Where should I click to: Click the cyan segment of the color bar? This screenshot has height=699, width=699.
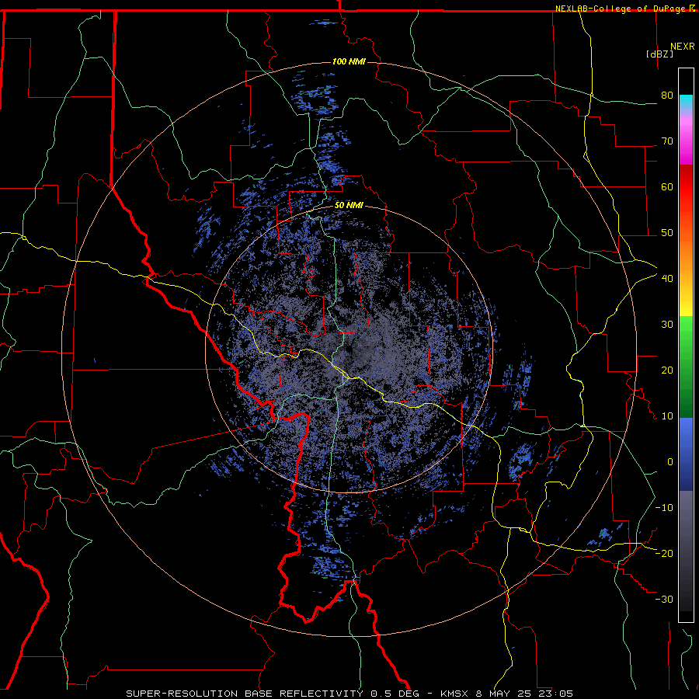(x=686, y=103)
